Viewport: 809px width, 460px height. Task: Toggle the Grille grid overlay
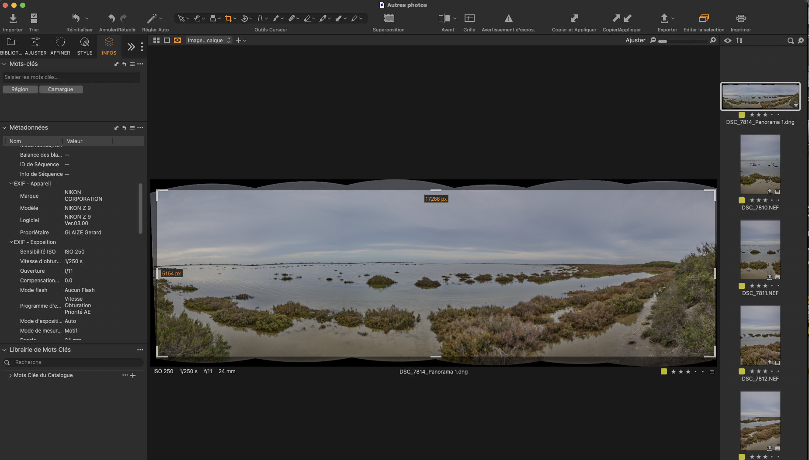469,18
